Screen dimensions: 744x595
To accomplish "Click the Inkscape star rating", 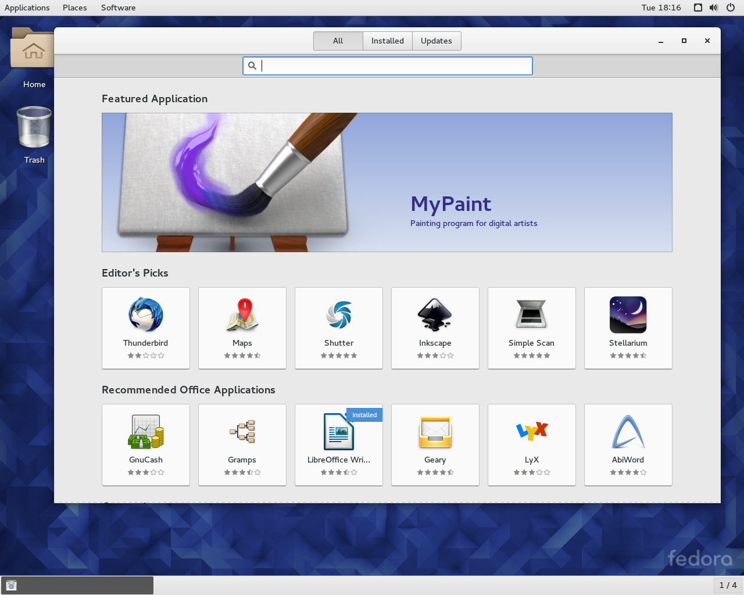I will (435, 356).
